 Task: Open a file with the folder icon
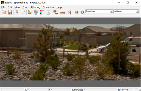point(4,12)
